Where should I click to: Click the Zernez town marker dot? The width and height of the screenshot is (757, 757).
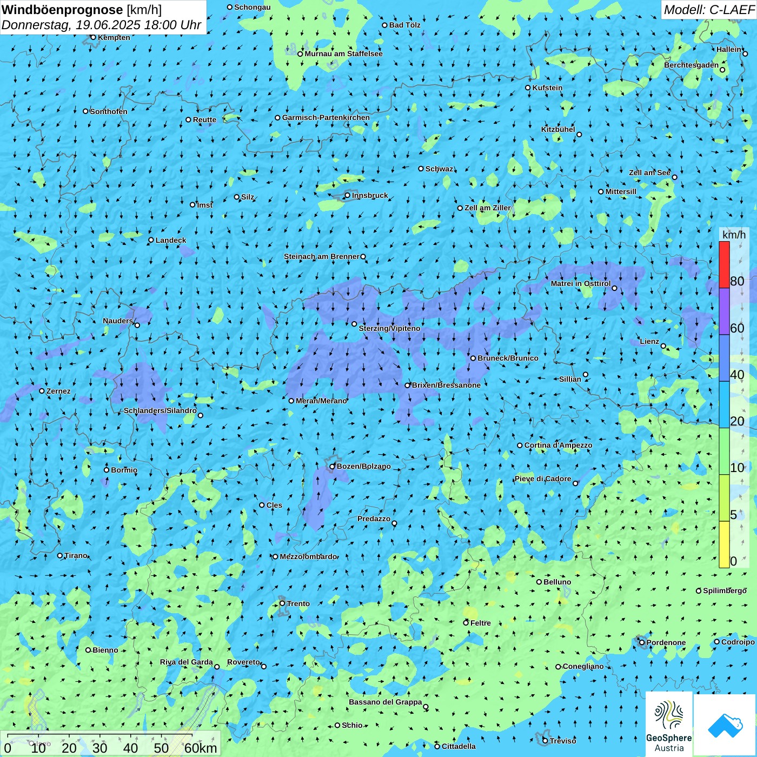coord(42,390)
